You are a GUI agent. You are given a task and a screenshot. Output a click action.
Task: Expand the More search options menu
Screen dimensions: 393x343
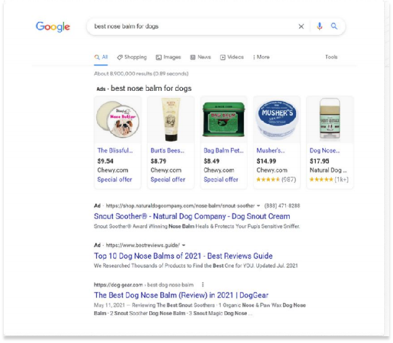click(262, 57)
